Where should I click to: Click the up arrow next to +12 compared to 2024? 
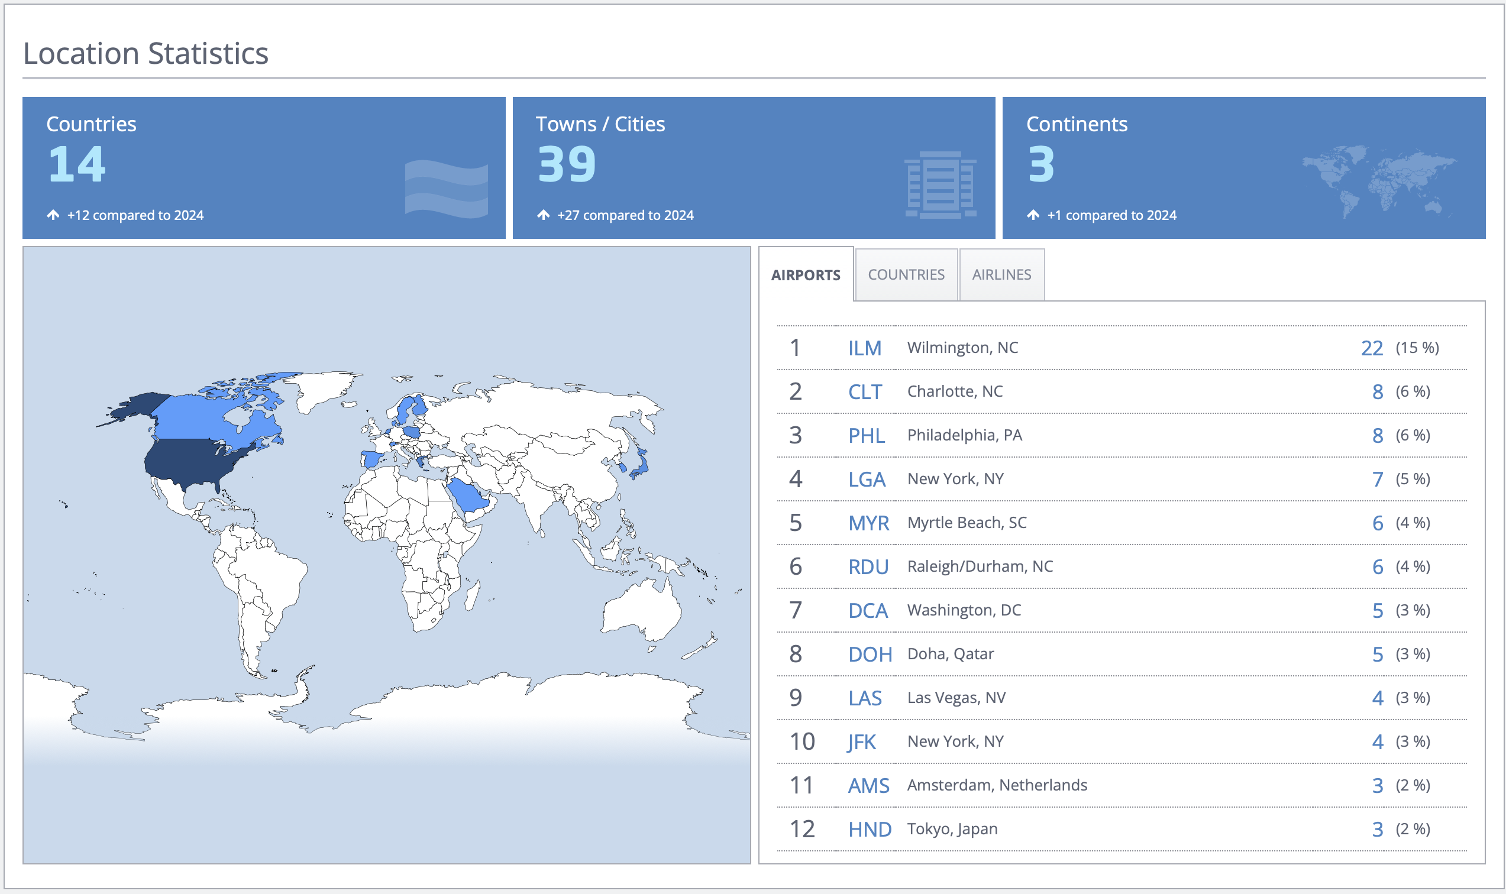(53, 214)
